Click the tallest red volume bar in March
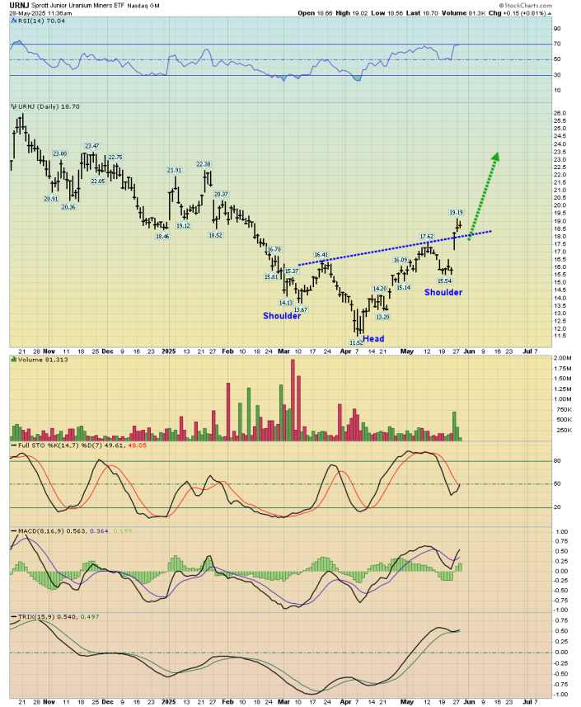The height and width of the screenshot is (707, 581). [293, 400]
